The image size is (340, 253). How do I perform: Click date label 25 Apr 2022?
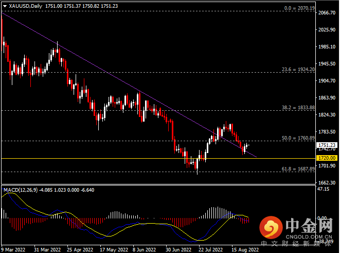[80, 250]
